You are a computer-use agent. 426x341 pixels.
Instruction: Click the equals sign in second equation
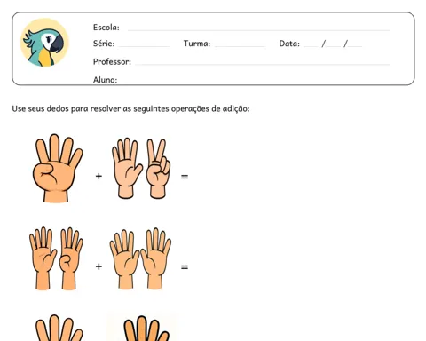point(185,267)
